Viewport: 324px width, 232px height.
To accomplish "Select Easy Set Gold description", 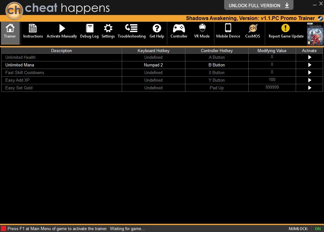I will 62,88.
